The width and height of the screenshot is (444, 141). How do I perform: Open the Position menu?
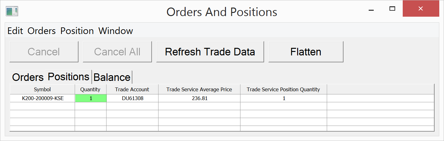click(x=77, y=31)
